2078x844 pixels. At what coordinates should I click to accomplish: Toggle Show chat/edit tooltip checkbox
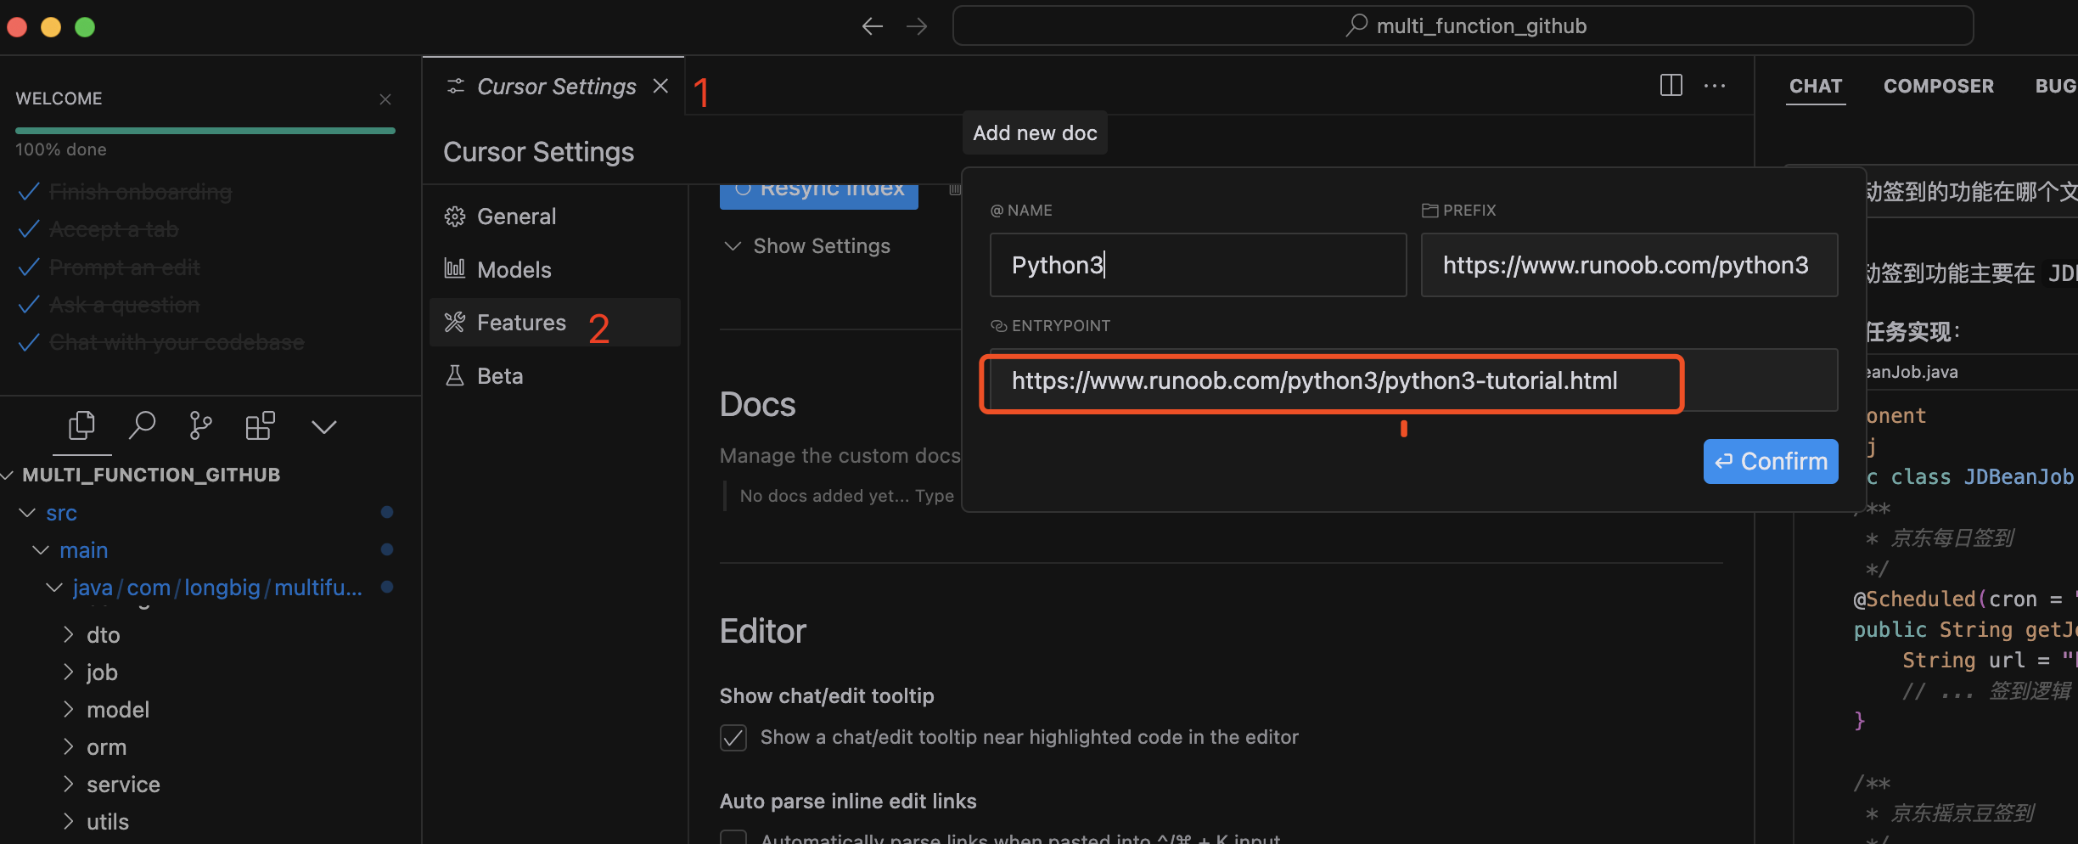pyautogui.click(x=733, y=737)
